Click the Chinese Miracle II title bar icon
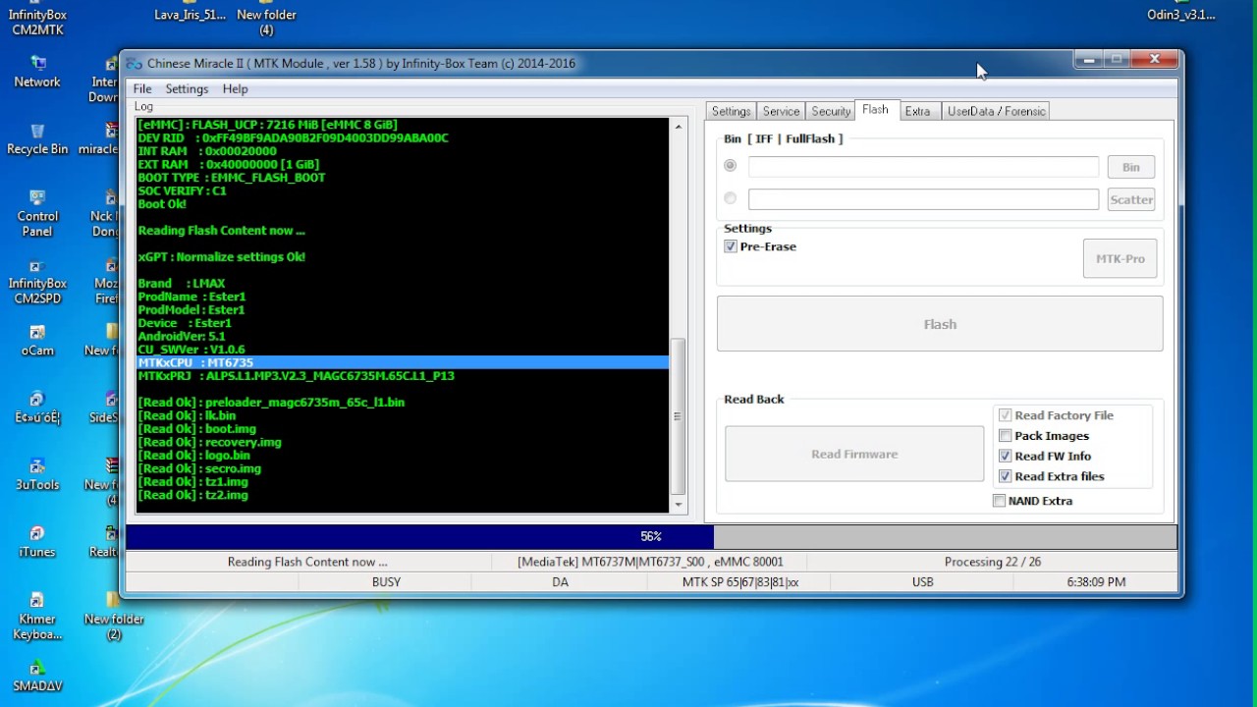Image resolution: width=1257 pixels, height=707 pixels. (x=134, y=64)
